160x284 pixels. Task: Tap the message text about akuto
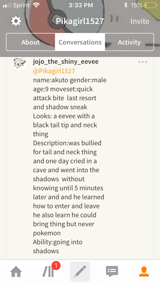pos(70,165)
